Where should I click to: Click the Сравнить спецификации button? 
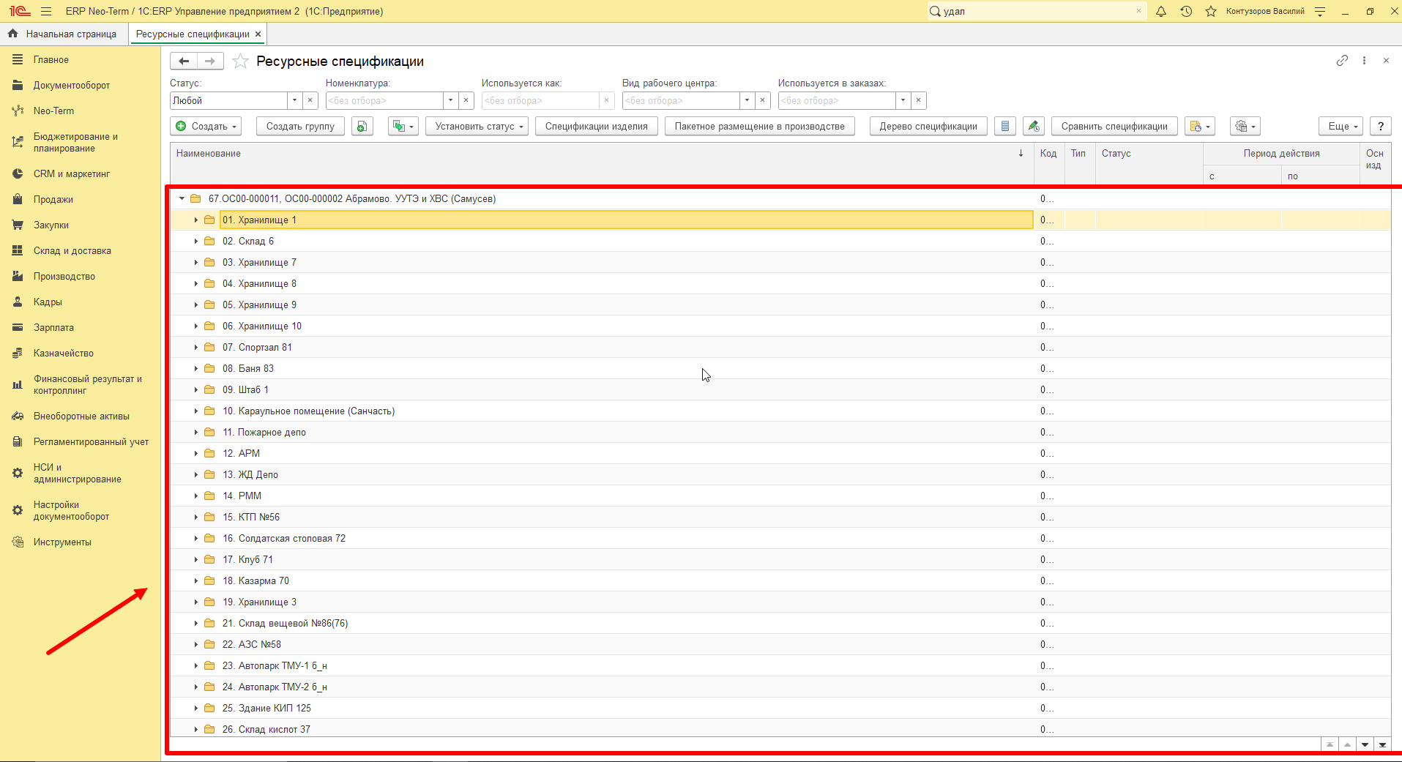1114,126
